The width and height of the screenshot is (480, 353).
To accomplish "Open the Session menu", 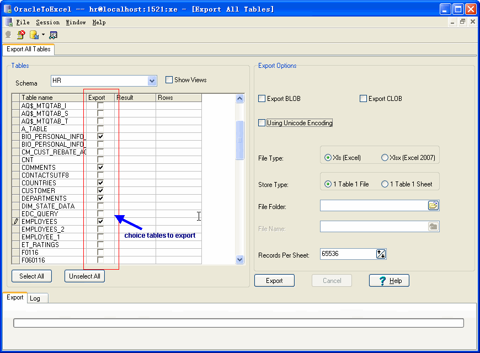I will click(x=48, y=23).
